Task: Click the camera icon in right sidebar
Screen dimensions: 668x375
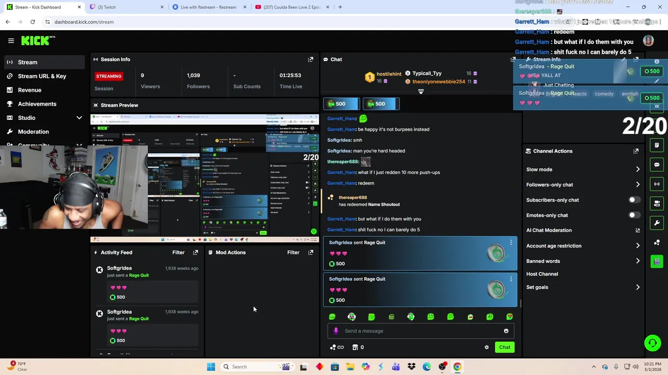Action: (657, 204)
